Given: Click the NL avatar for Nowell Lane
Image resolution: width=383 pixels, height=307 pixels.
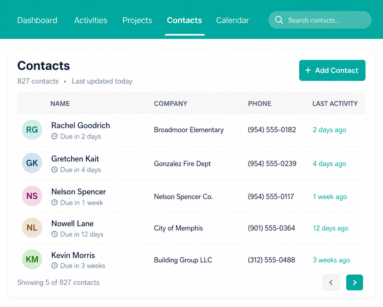Looking at the screenshot, I should pyautogui.click(x=32, y=228).
